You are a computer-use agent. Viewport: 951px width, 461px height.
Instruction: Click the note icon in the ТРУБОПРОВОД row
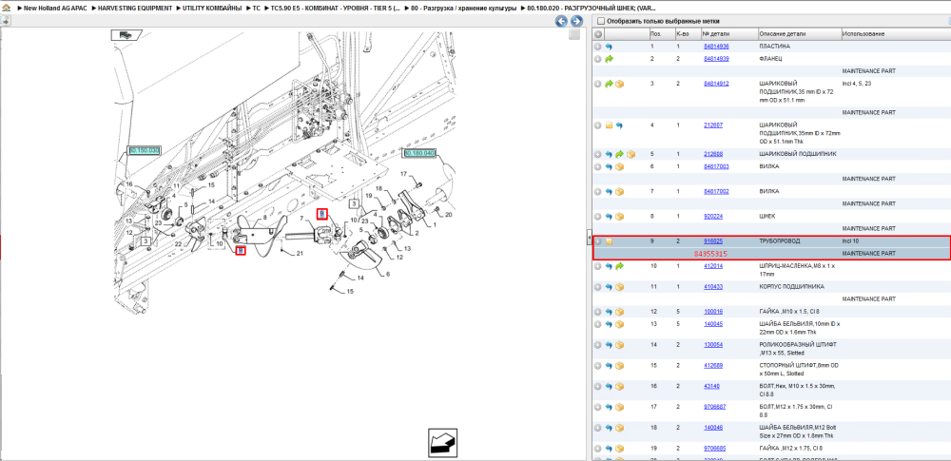[609, 241]
